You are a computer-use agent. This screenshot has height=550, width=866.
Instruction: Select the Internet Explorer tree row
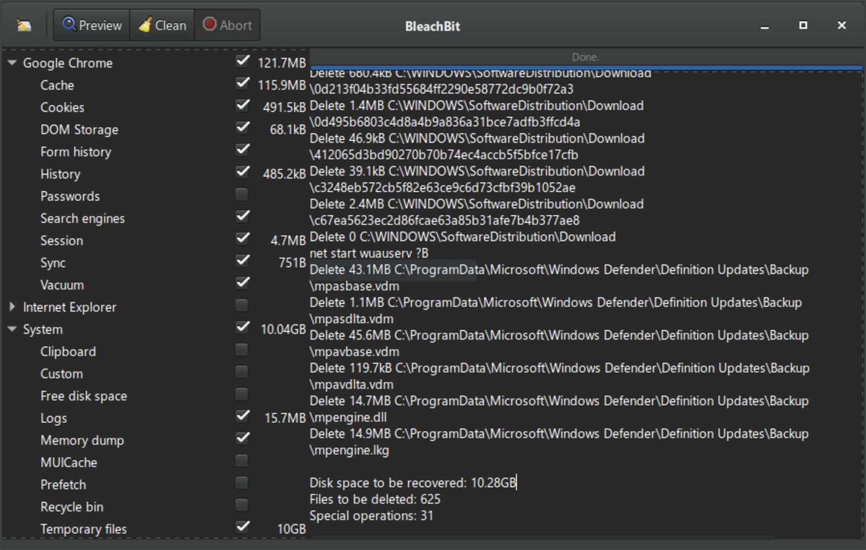pos(69,307)
